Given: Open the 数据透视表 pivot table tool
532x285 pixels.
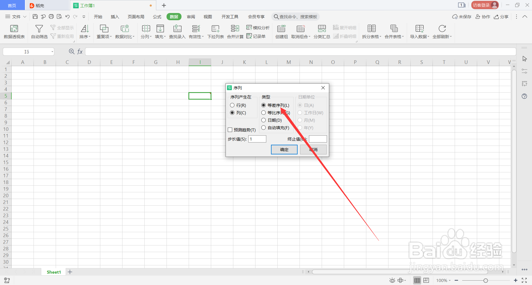Looking at the screenshot, I should pyautogui.click(x=14, y=32).
